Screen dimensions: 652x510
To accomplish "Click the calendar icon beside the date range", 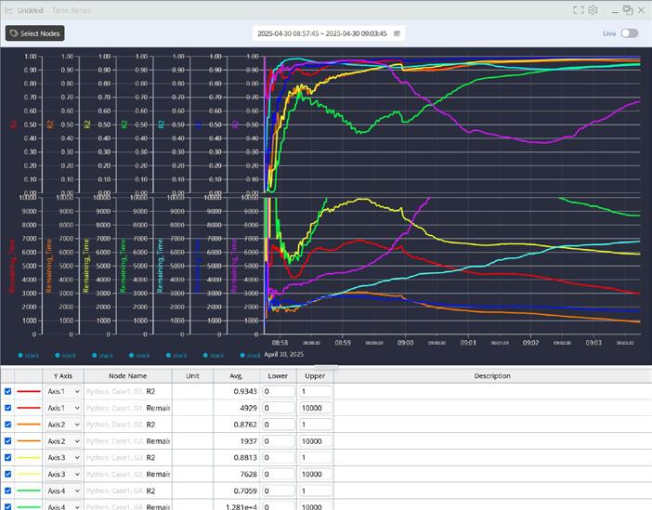I will click(x=397, y=33).
